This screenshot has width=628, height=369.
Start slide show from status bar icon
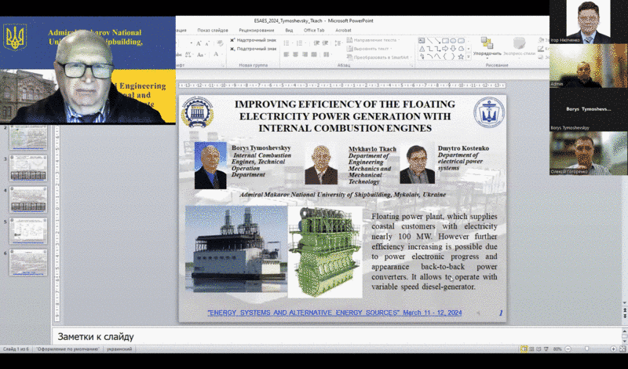click(546, 349)
